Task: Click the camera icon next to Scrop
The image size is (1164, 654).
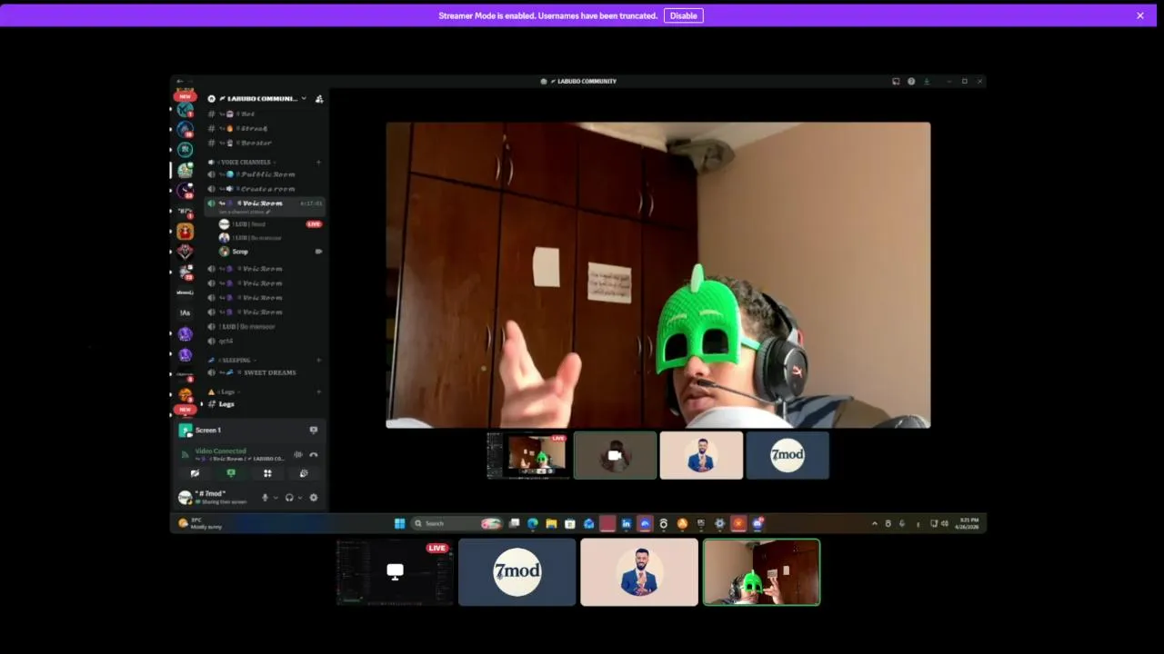Action: click(x=318, y=252)
